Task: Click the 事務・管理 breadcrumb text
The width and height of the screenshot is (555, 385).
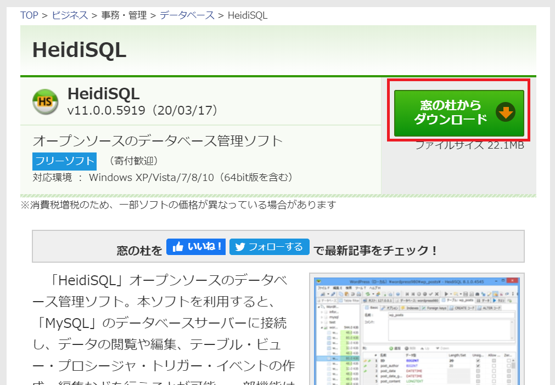Action: [x=124, y=15]
